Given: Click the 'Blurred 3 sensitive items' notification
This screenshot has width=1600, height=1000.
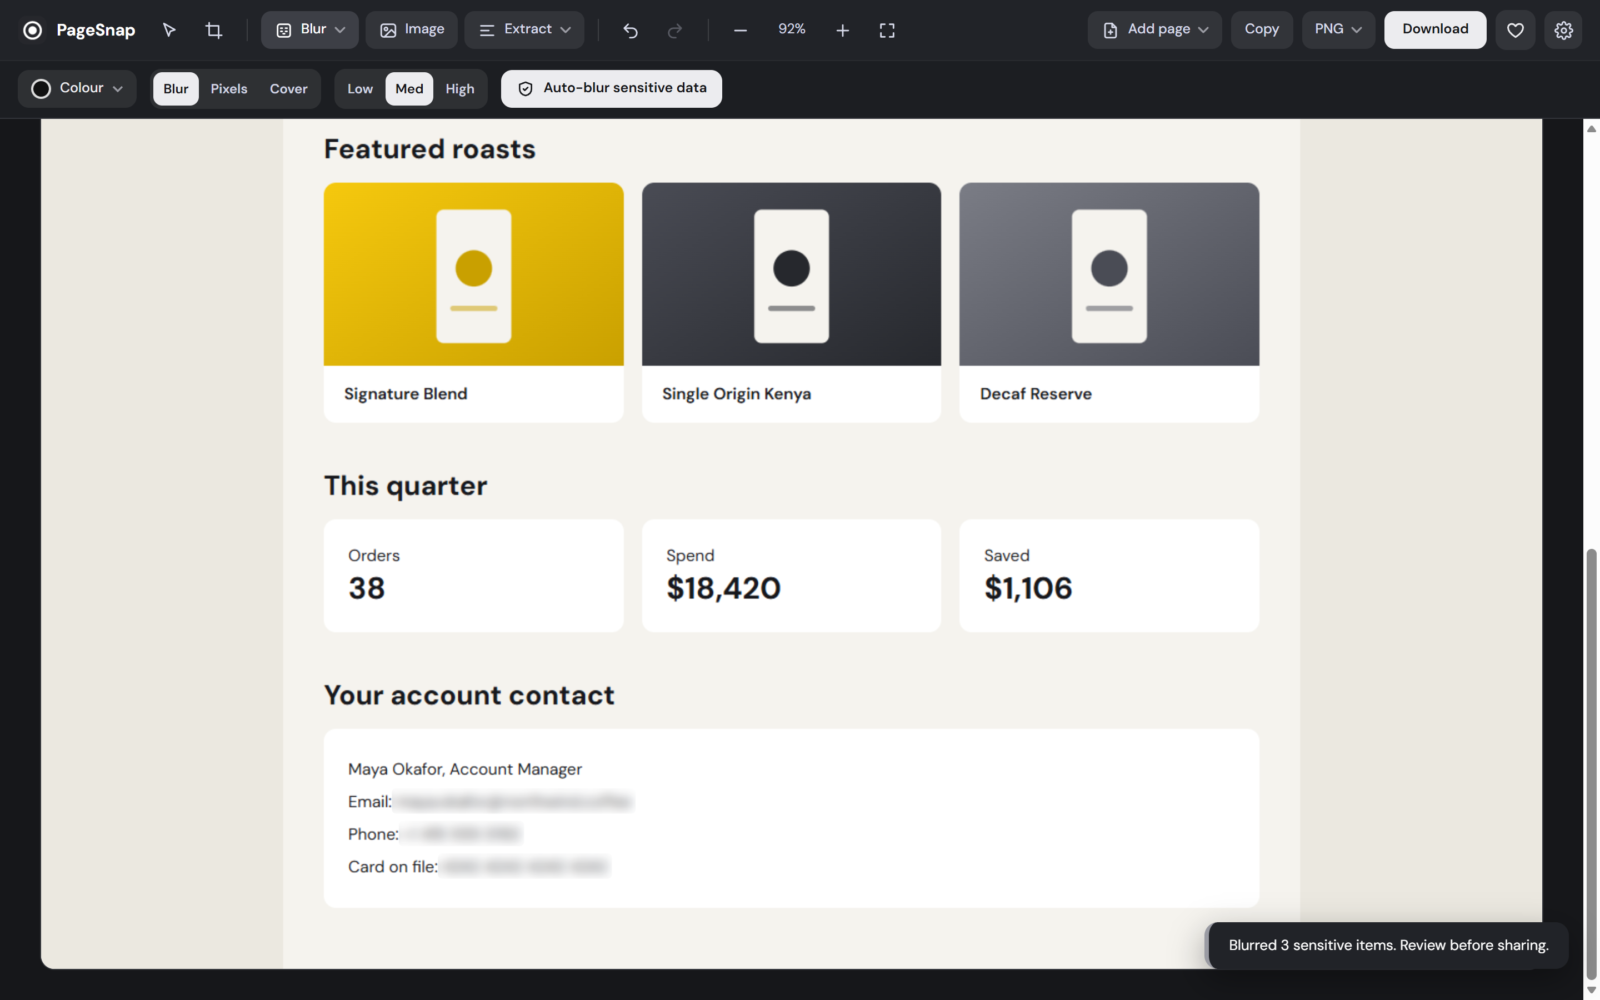Looking at the screenshot, I should coord(1388,946).
